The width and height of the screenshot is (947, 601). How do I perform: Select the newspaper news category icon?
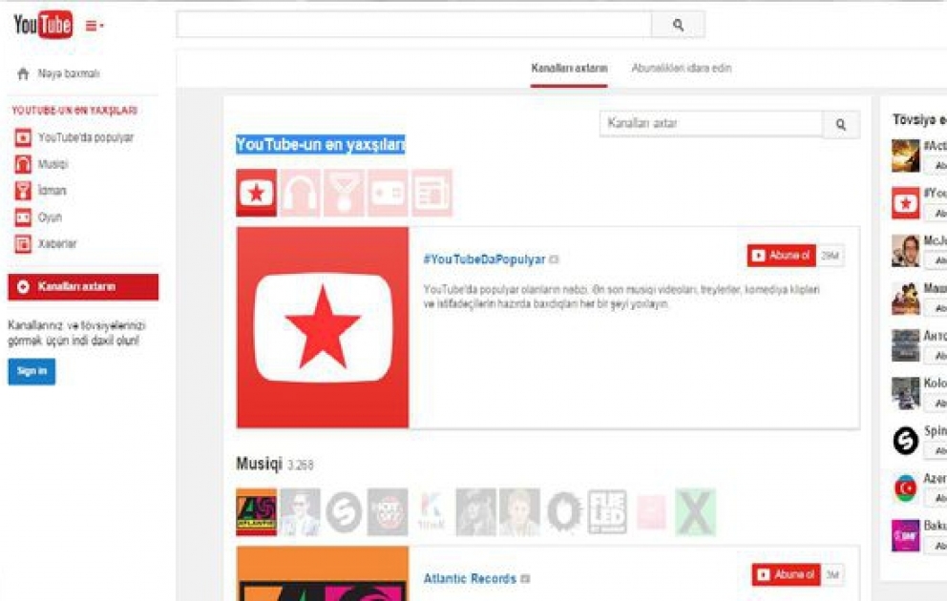(431, 193)
